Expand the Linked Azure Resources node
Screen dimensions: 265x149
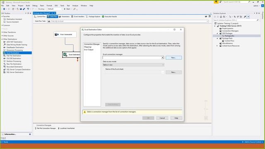(217, 46)
